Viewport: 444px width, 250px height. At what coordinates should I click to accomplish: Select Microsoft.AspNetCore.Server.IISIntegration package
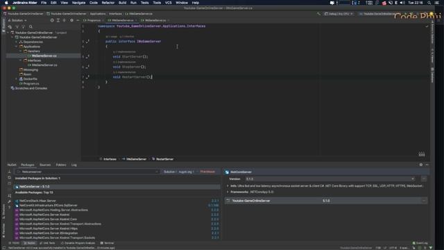tap(117, 233)
